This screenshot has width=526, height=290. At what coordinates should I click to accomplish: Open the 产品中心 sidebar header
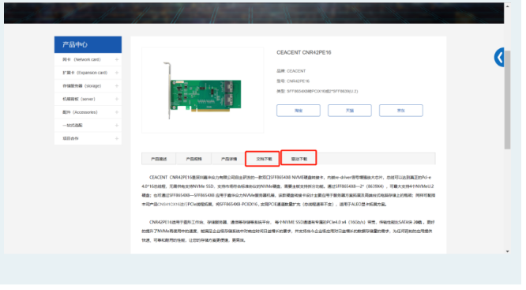click(88, 44)
